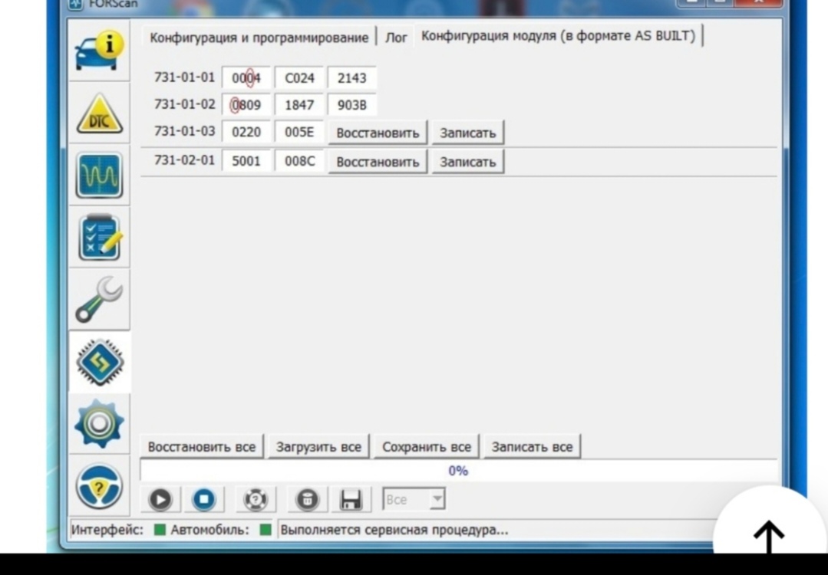This screenshot has width=828, height=575.
Task: Switch to the 'Лог' tab
Action: pos(395,38)
